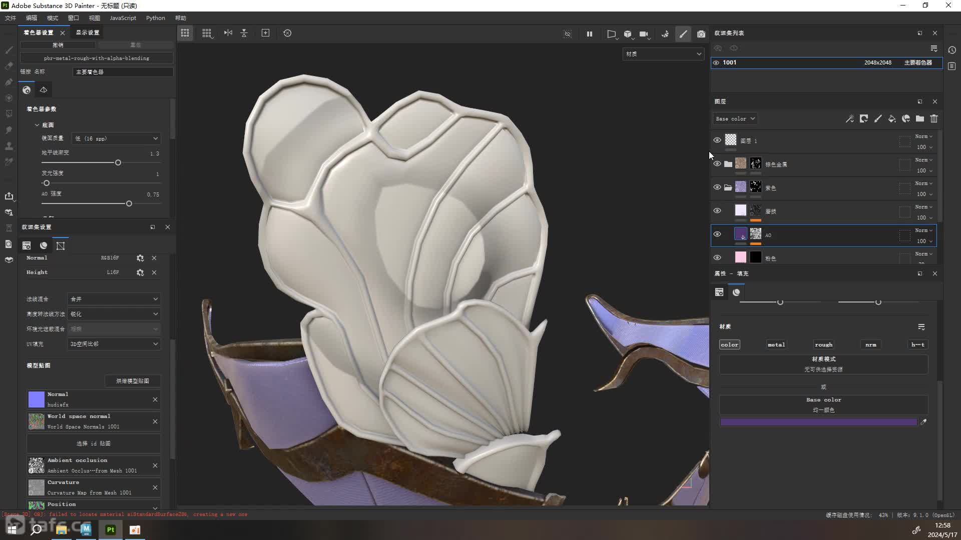Add a folder group in Layers panel
Screen dimensions: 961x540
point(920,119)
